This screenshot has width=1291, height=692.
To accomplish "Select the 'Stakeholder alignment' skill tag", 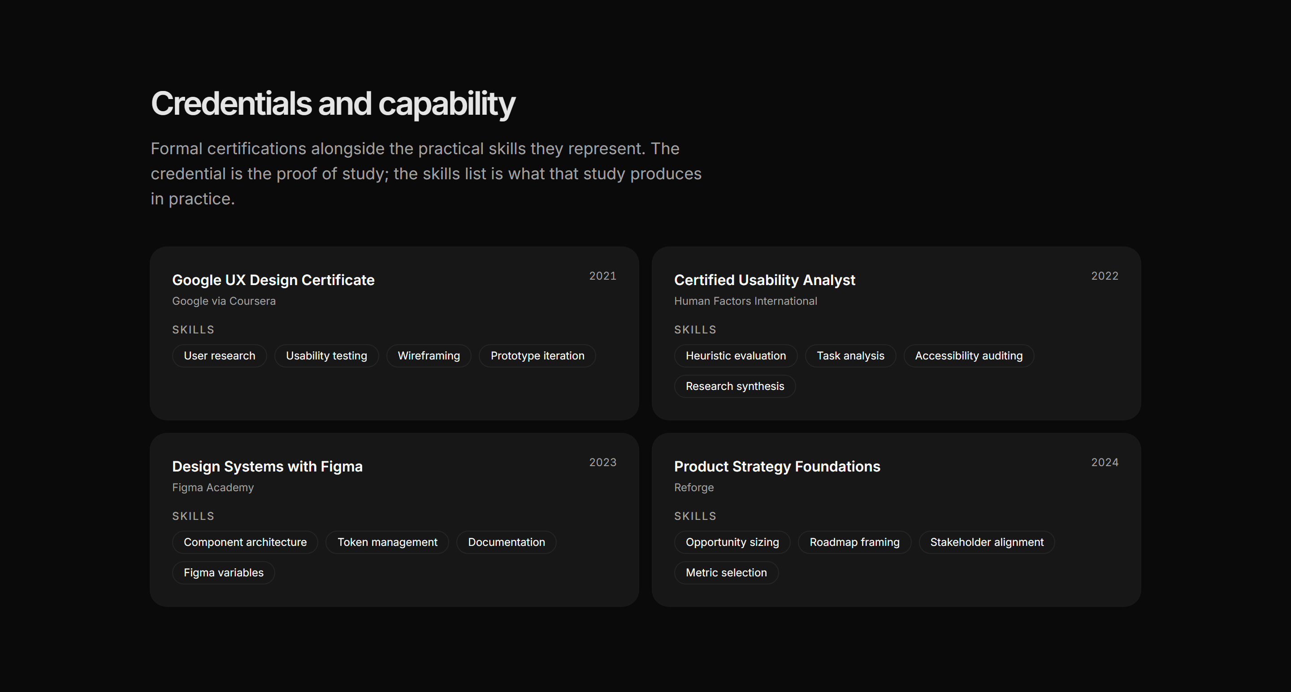I will coord(987,542).
